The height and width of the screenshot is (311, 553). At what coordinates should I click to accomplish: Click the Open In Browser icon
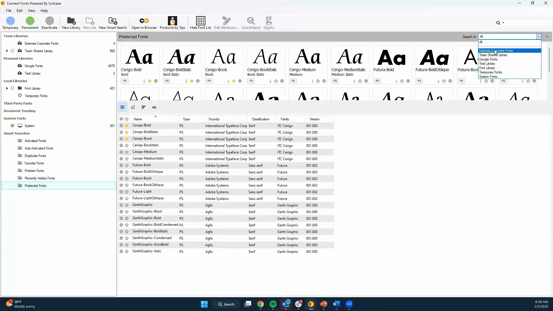(144, 21)
